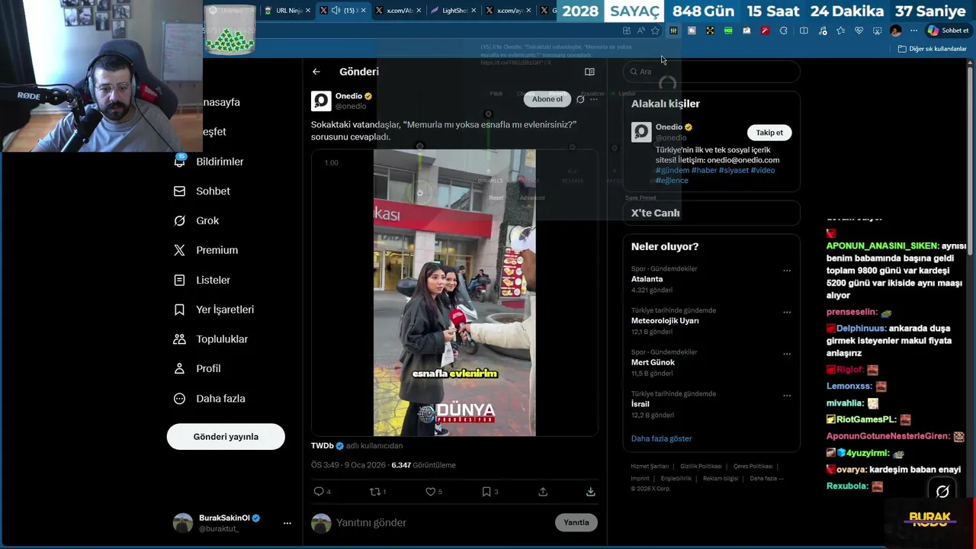Click the TWDb source link under video
This screenshot has width=976, height=549.
click(323, 446)
